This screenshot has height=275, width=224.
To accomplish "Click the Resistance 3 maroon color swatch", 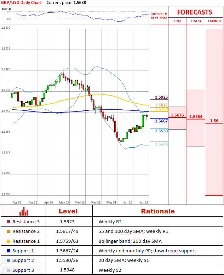I will coord(8,222).
